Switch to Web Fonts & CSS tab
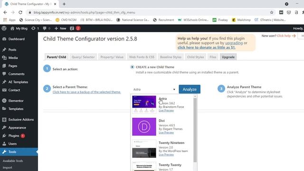This screenshot has width=304, height=171. (142, 57)
